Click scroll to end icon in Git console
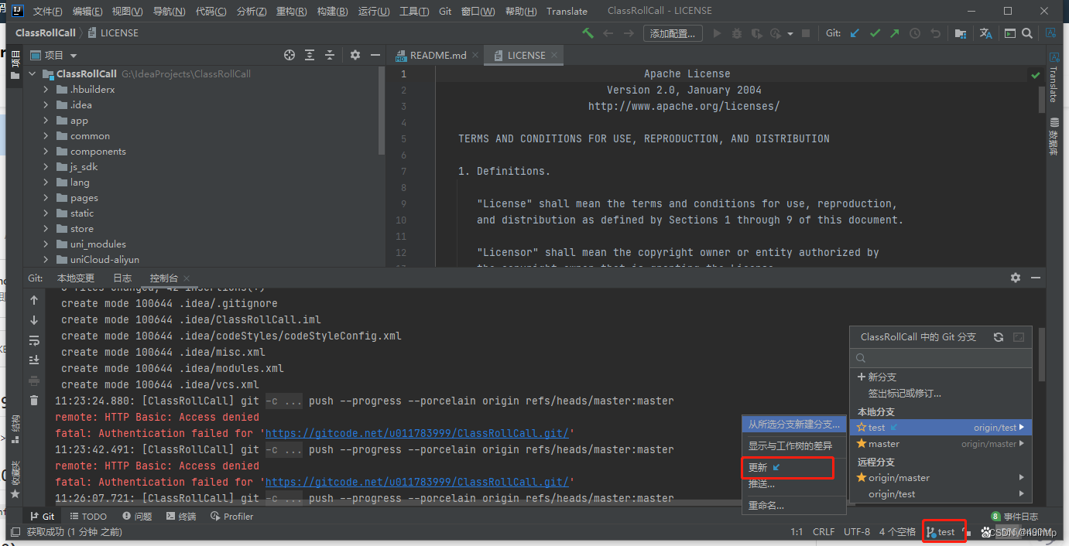This screenshot has height=546, width=1069. point(34,360)
